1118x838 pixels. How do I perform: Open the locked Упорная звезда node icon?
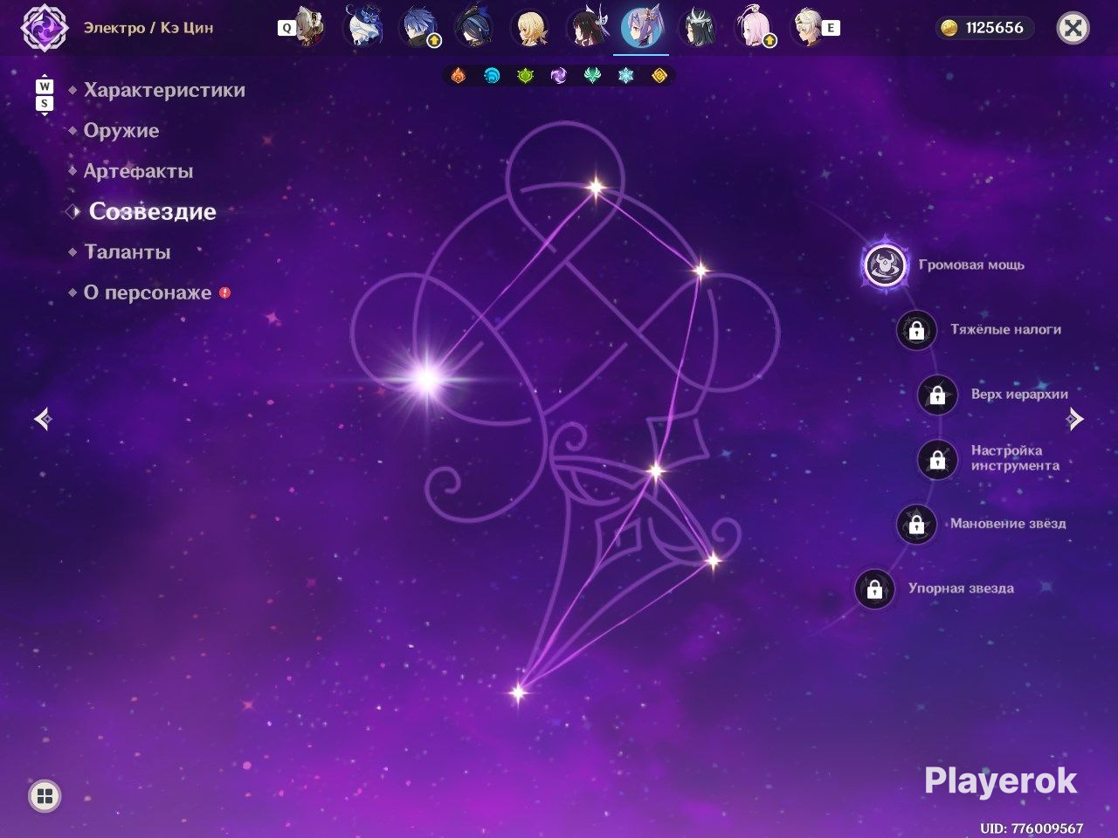(874, 588)
